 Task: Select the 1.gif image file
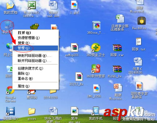click(74, 5)
